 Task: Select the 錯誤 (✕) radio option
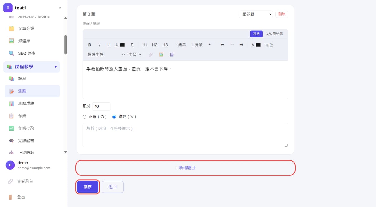point(114,117)
